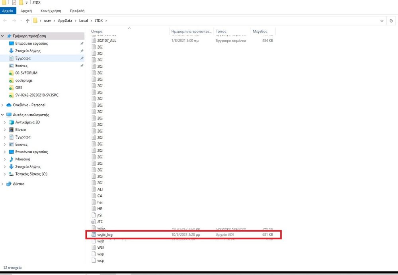Click the AppData breadcrumb in address bar
Viewport: 398px width, 275px height.
click(x=65, y=21)
